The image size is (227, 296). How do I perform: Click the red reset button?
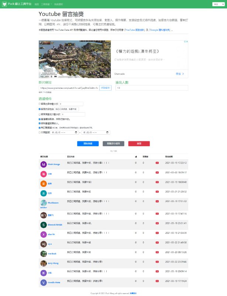pos(139,144)
